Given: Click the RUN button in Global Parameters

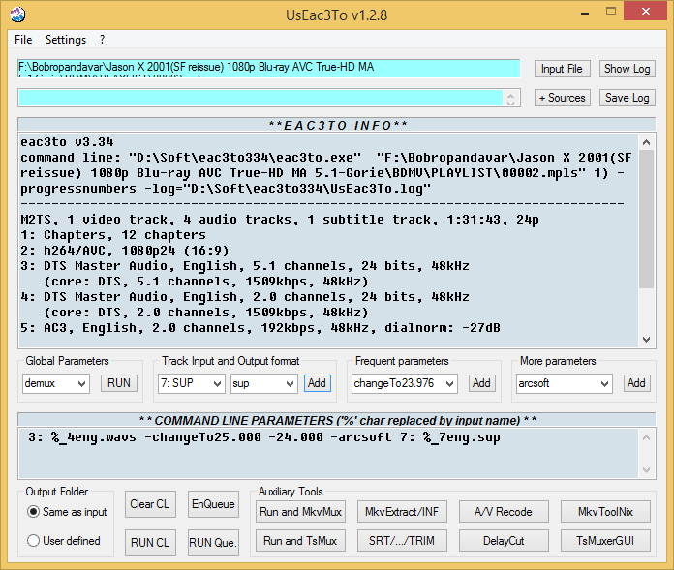Looking at the screenshot, I should click(119, 383).
